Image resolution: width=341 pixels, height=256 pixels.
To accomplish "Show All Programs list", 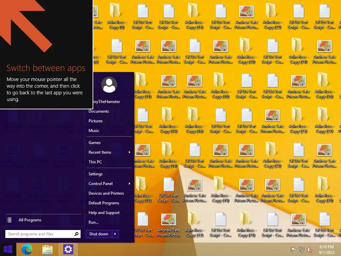I will click(30, 220).
